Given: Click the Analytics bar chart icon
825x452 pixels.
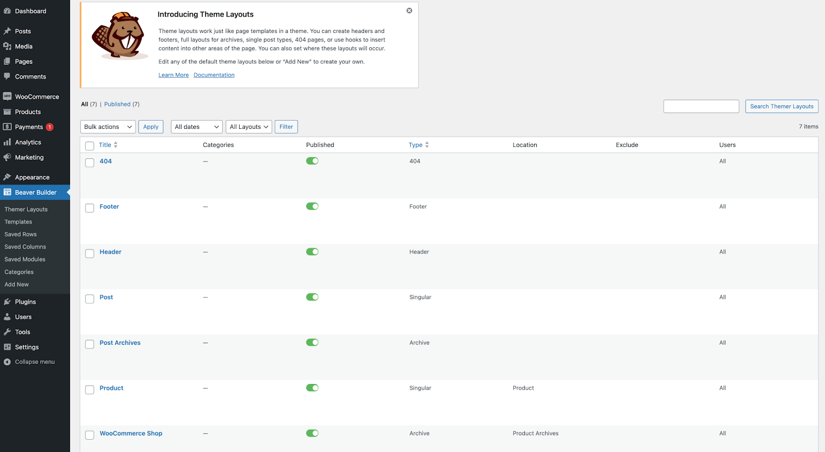Looking at the screenshot, I should (7, 142).
